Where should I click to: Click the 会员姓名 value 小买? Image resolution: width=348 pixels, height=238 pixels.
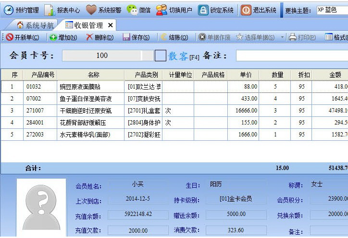[x=138, y=184]
